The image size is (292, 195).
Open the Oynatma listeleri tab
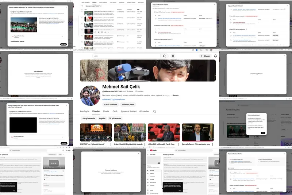(128, 111)
